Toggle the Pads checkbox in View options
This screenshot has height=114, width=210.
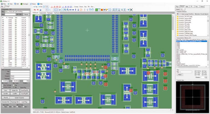pyautogui.click(x=203, y=73)
